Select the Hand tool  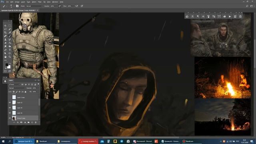pos(5,57)
